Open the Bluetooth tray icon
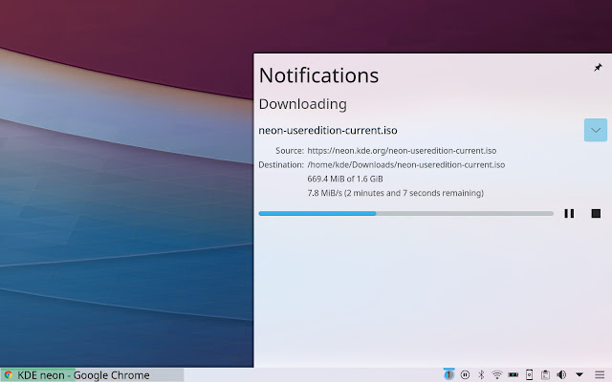This screenshot has width=612, height=382. [481, 374]
